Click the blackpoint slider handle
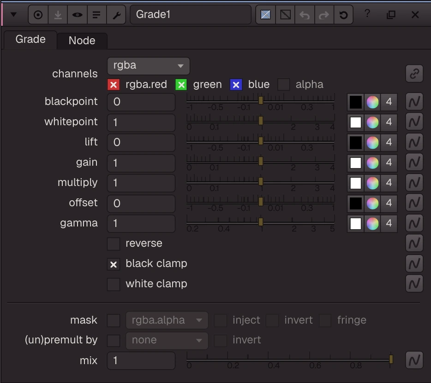The width and height of the screenshot is (431, 383). point(261,100)
